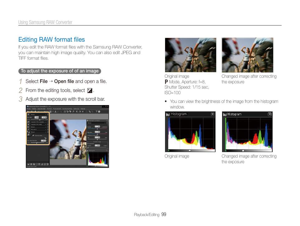Click the page number 99

click(164, 214)
